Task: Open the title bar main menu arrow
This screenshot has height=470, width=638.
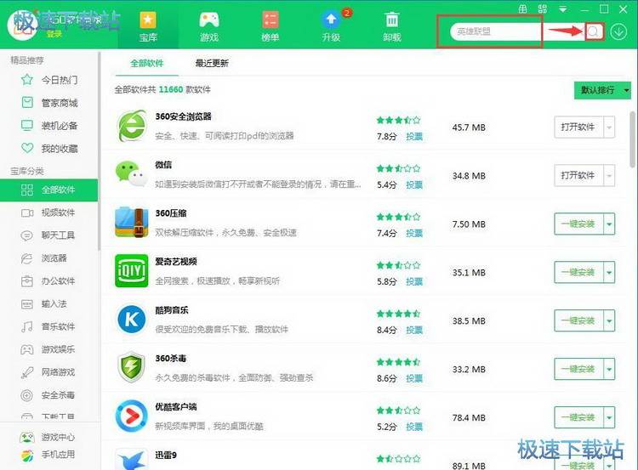Action: (563, 9)
